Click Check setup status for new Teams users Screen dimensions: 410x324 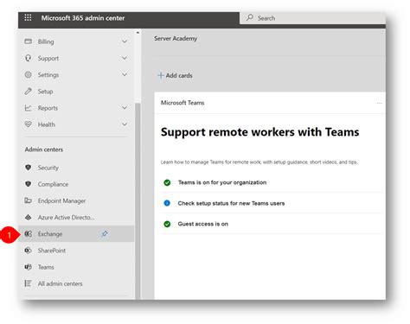tap(231, 203)
